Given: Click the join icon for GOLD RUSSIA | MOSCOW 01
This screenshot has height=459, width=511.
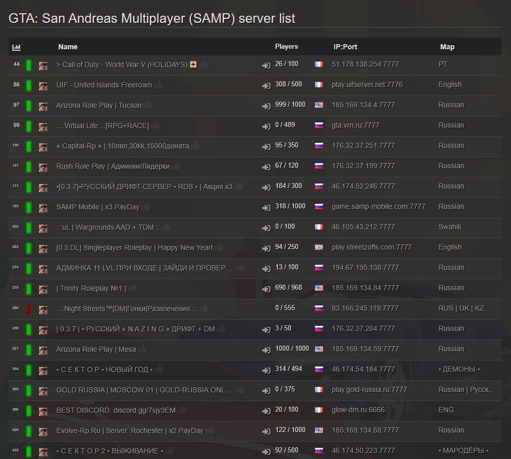Looking at the screenshot, I should [x=266, y=390].
